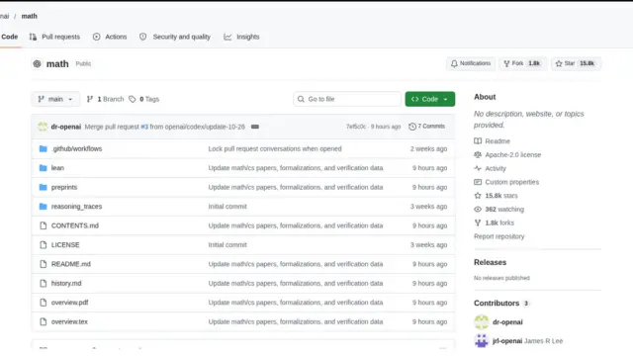Image resolution: width=633 pixels, height=356 pixels.
Task: Click Report repository link
Action: pyautogui.click(x=498, y=236)
